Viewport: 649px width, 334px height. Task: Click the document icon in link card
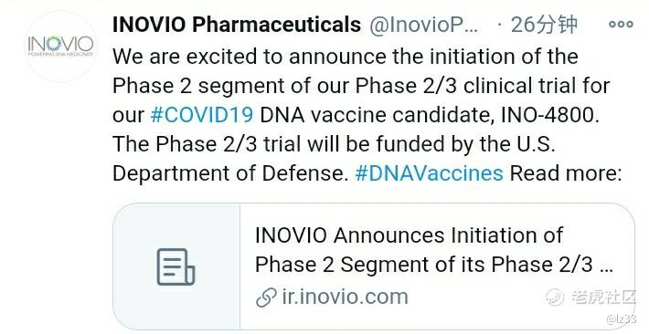(x=176, y=266)
